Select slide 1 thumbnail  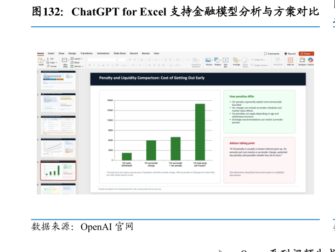pos(58,80)
